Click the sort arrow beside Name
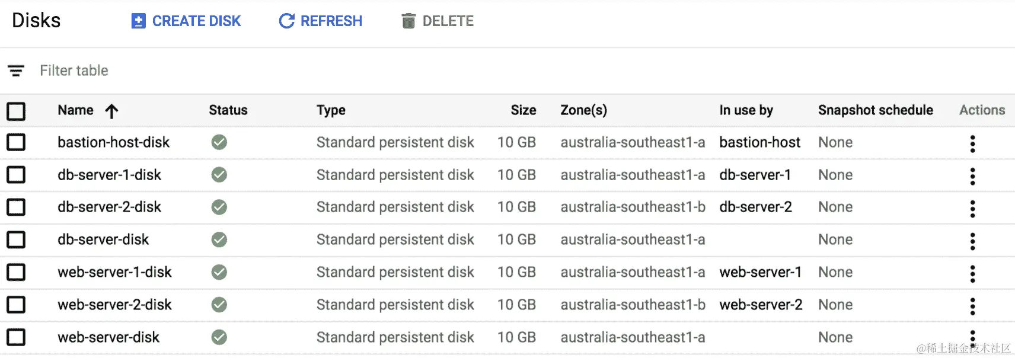This screenshot has width=1015, height=358. tap(111, 111)
